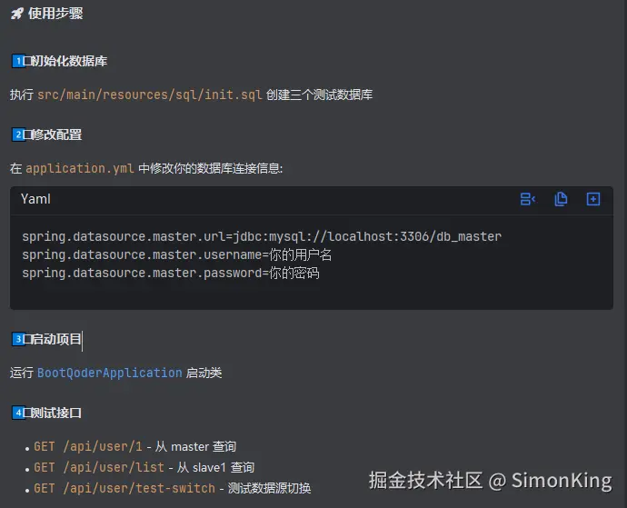Click the master.username code line

pyautogui.click(x=176, y=254)
